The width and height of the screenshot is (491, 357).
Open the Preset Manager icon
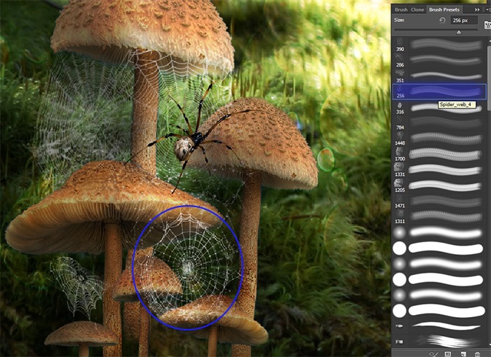448,354
